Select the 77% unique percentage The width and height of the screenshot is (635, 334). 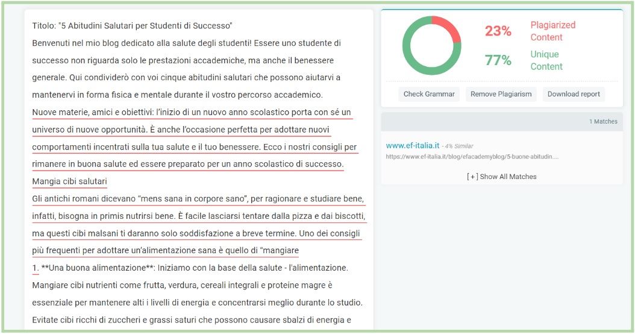coord(498,60)
